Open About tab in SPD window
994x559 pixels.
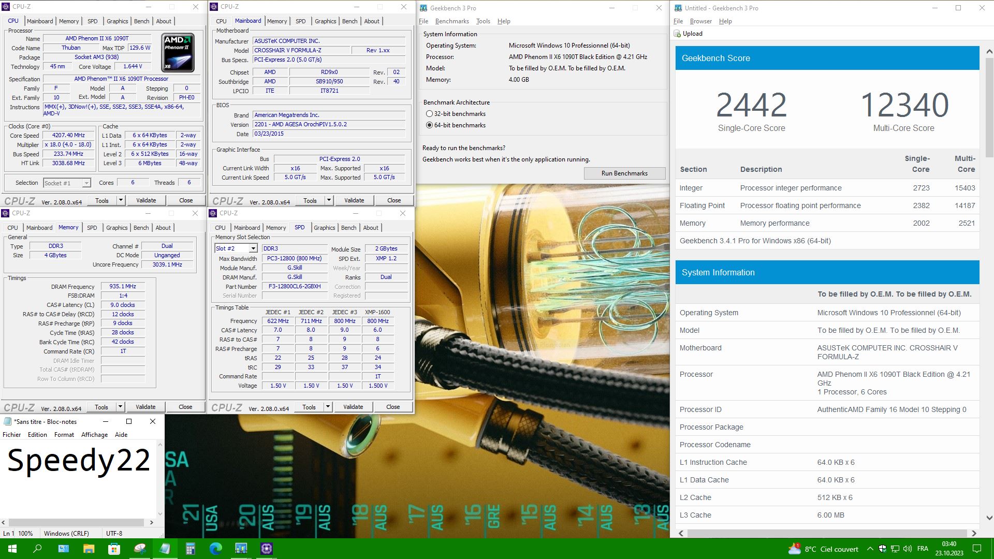click(x=370, y=228)
